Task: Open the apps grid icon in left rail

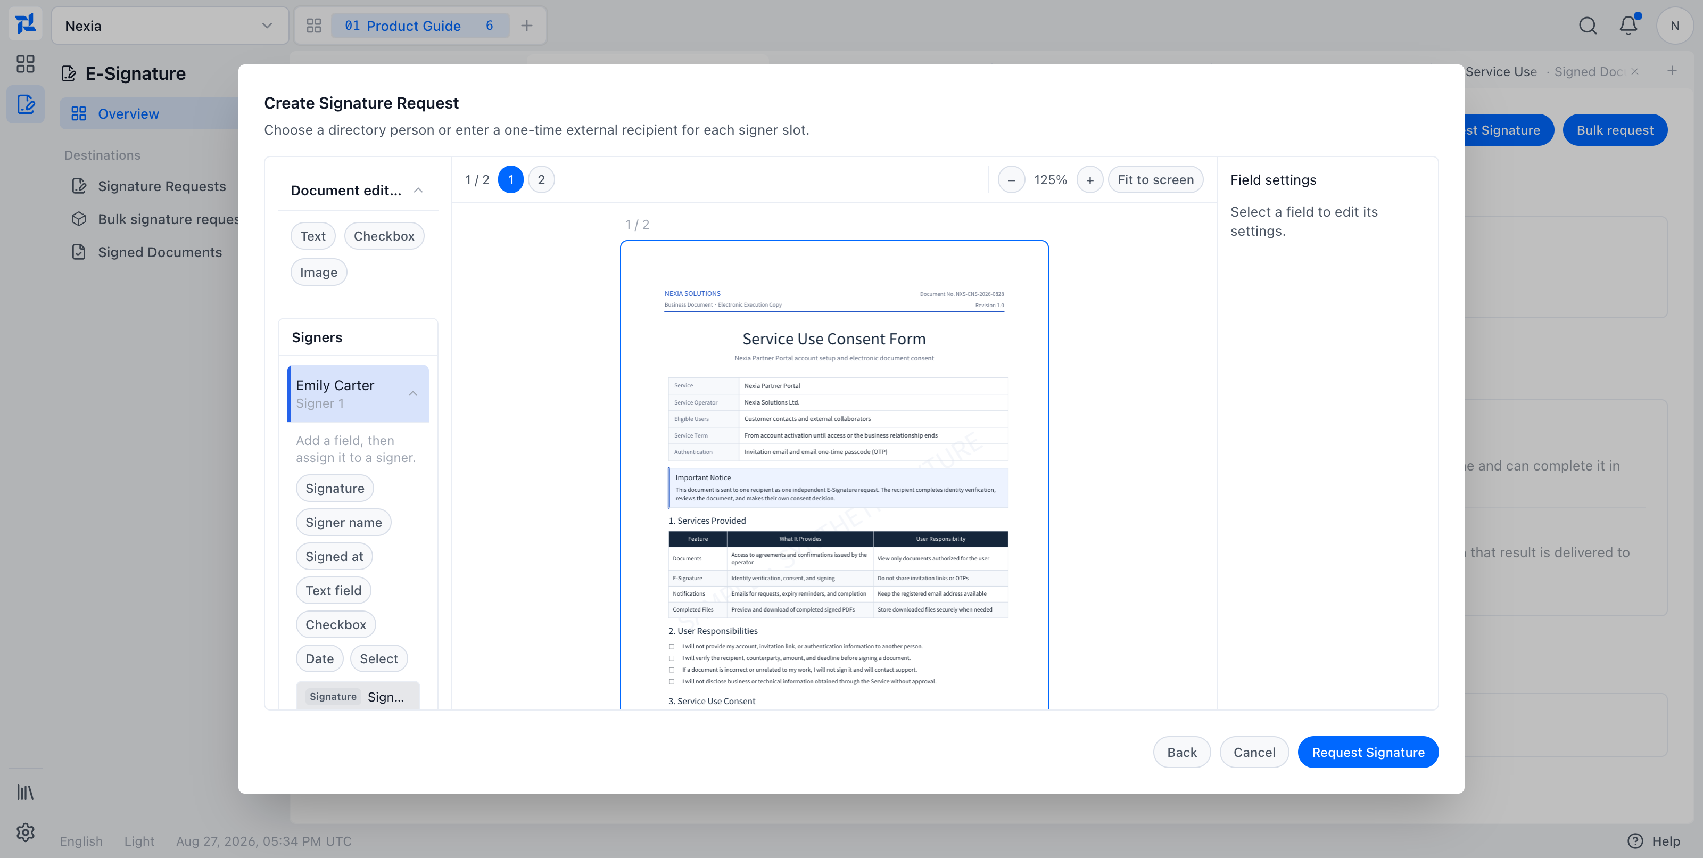Action: (x=25, y=64)
